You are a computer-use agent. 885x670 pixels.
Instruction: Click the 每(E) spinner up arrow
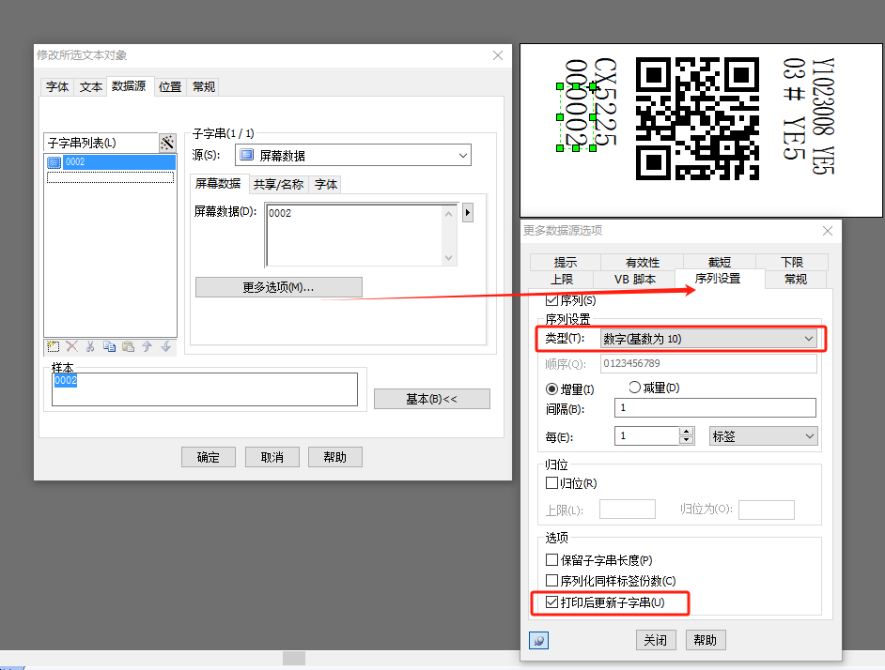click(687, 432)
